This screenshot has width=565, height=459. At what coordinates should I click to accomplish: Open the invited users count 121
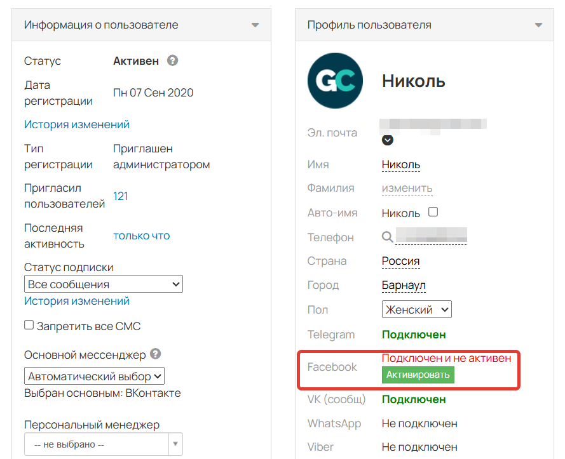click(121, 196)
